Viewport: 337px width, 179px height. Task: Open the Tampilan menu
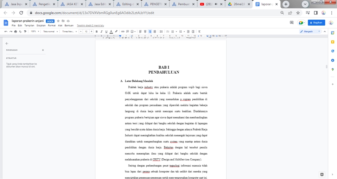(29, 26)
